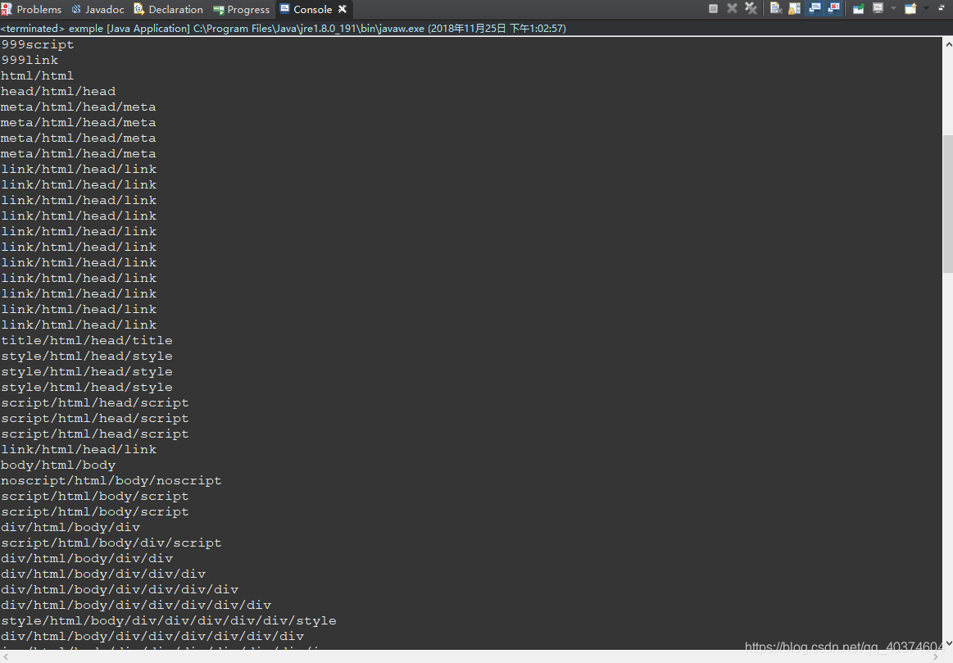Click the Restore view icon at top right
The height and width of the screenshot is (663, 953).
942,8
